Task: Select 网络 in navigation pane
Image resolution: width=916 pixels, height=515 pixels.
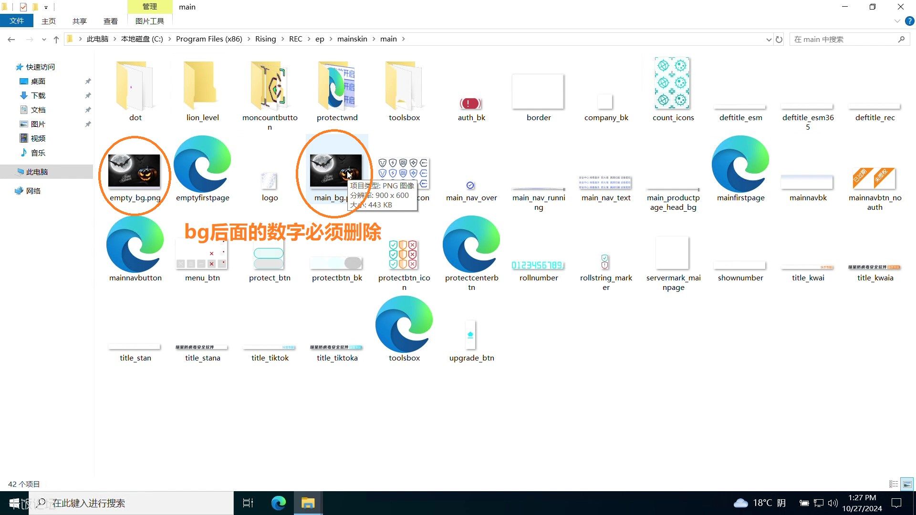Action: (x=33, y=191)
